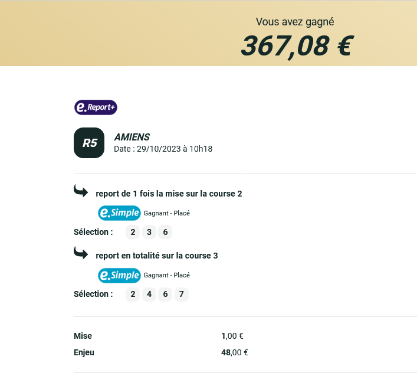Screen dimensions: 417x373
Task: Click the first e.Simple badge for course 2
Action: coord(119,213)
